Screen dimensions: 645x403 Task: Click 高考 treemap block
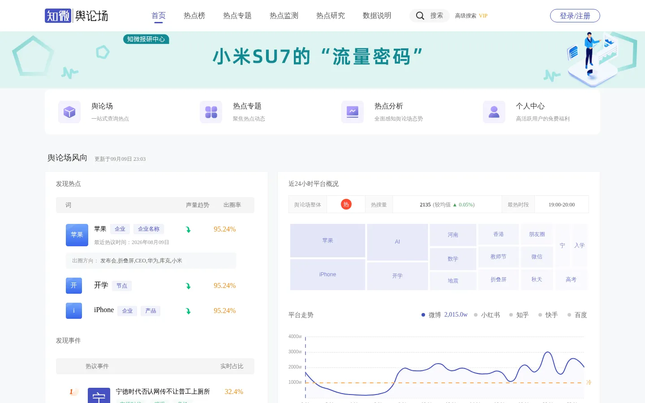coord(571,279)
